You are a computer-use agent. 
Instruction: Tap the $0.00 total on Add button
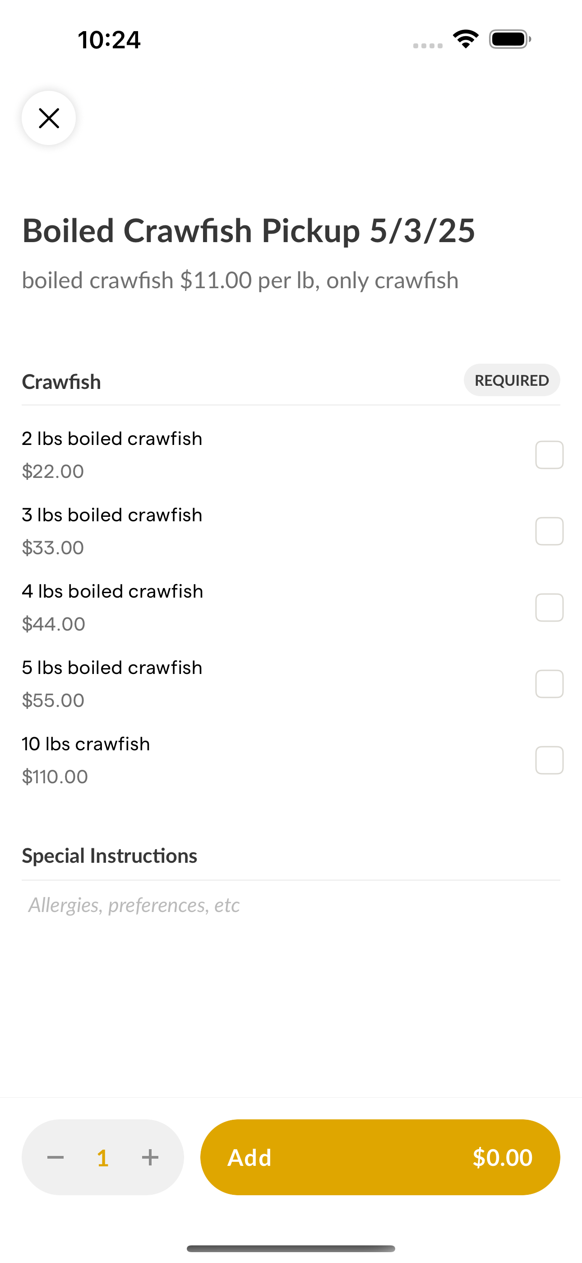coord(502,1157)
